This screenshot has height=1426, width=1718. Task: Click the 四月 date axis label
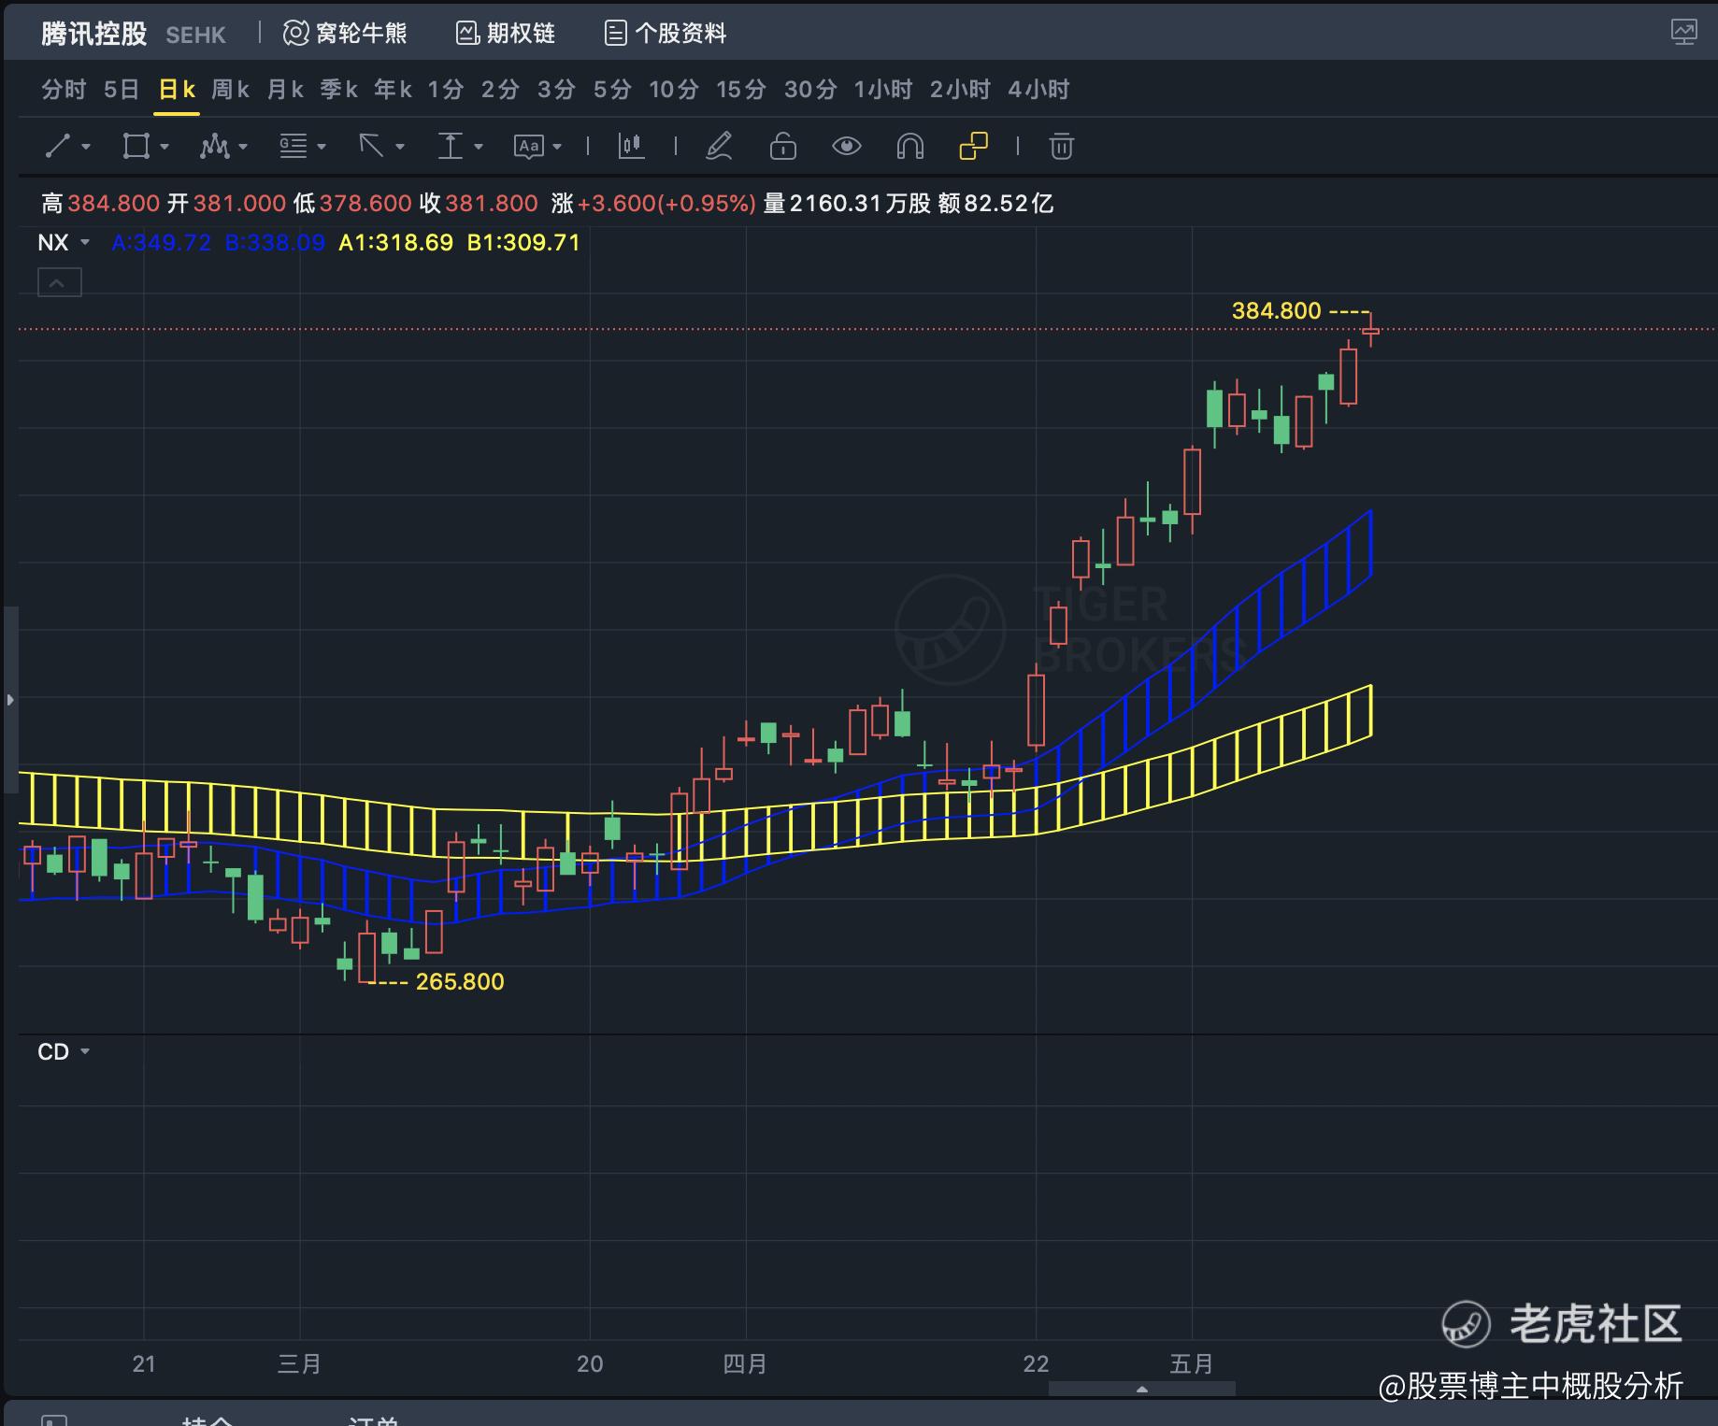point(745,1364)
